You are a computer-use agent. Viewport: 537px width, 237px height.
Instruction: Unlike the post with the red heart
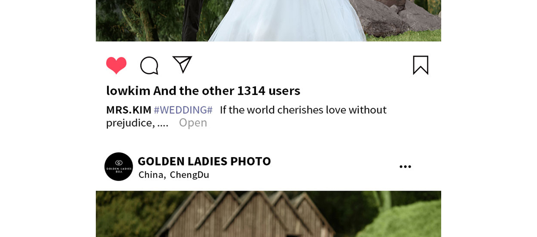pyautogui.click(x=116, y=65)
